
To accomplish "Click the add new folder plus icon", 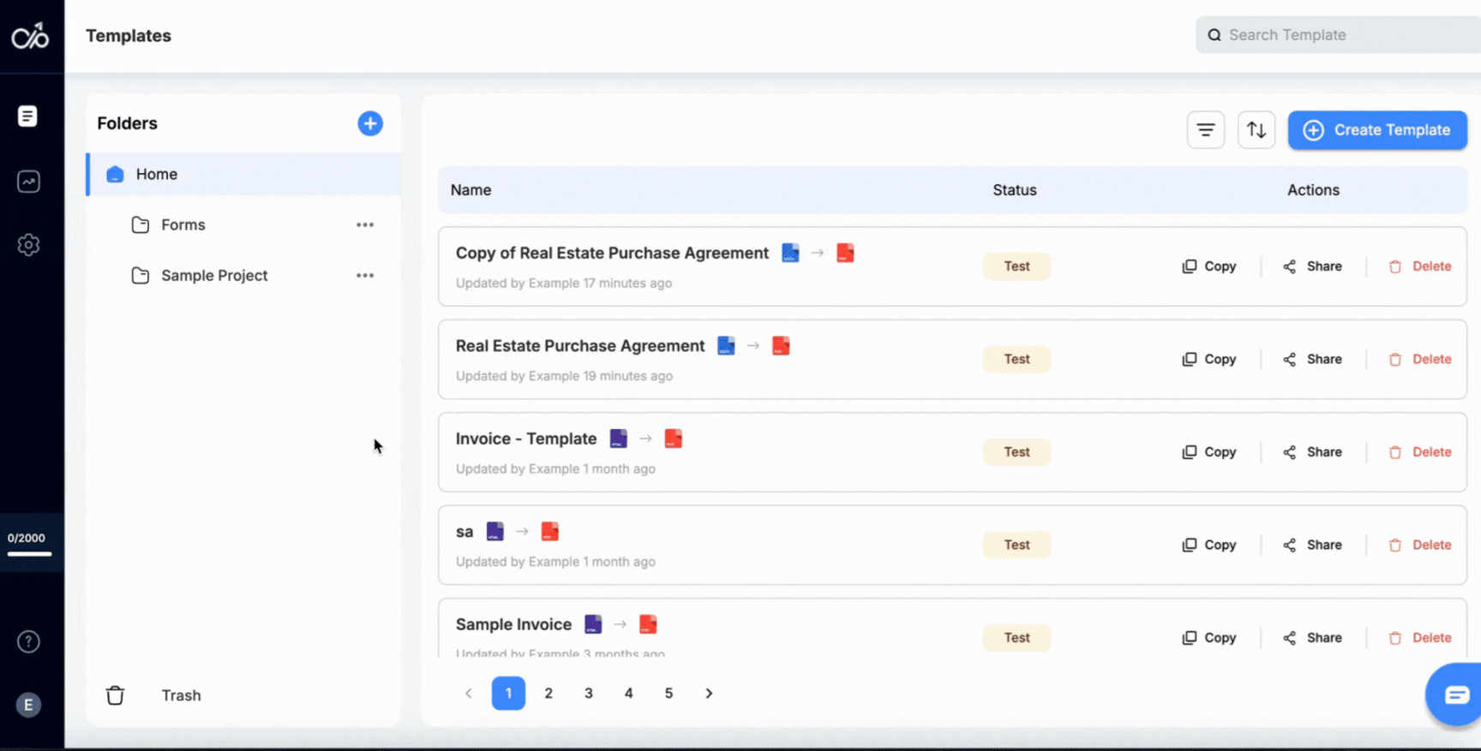I will [370, 123].
